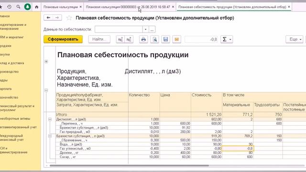This screenshot has height=172, width=306.
Task: Go to the home page icon
Action: [36, 7]
